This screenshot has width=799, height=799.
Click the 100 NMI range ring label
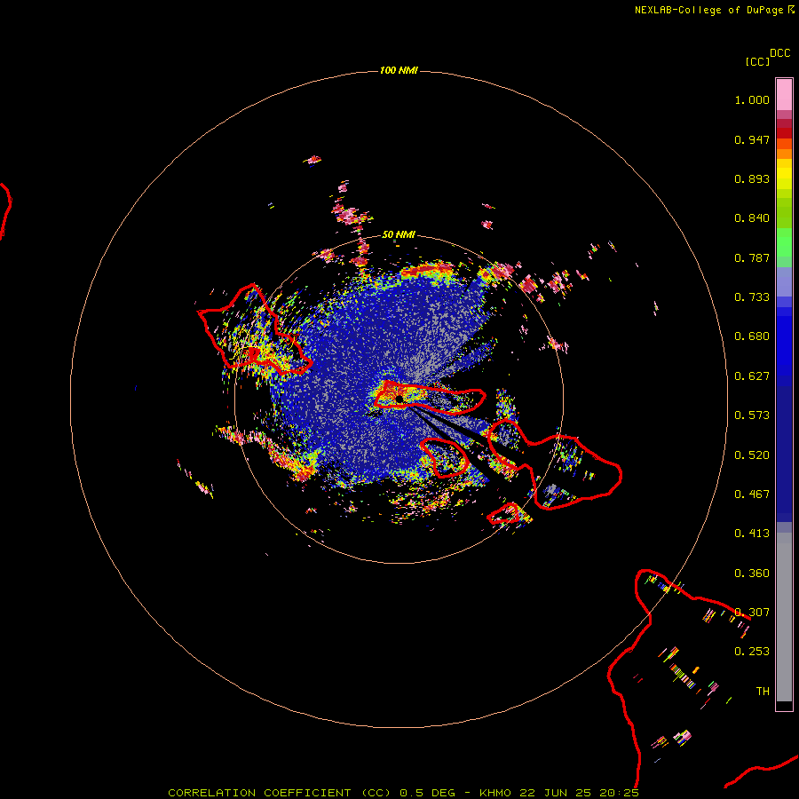399,70
